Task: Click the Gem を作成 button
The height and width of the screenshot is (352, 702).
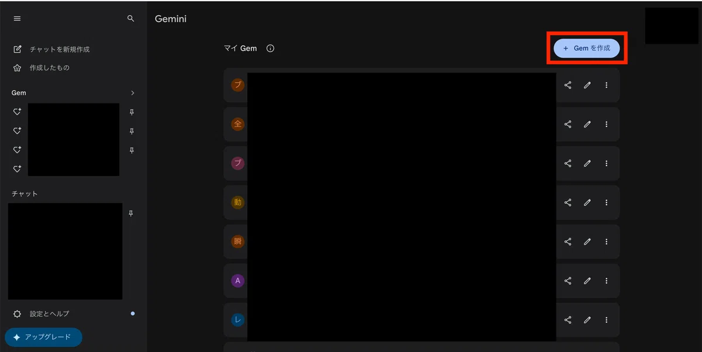Action: 587,48
